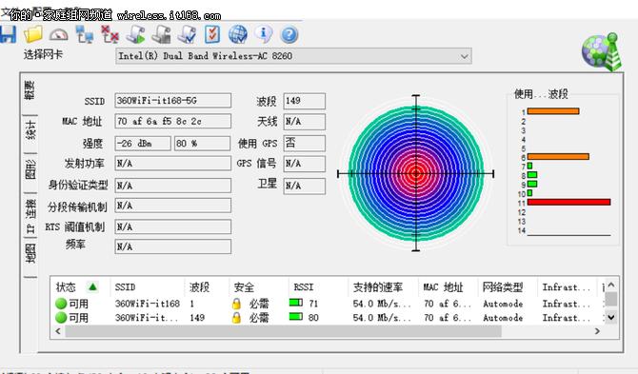Click the connected computers network icon
This screenshot has height=374, width=638.
tap(85, 34)
